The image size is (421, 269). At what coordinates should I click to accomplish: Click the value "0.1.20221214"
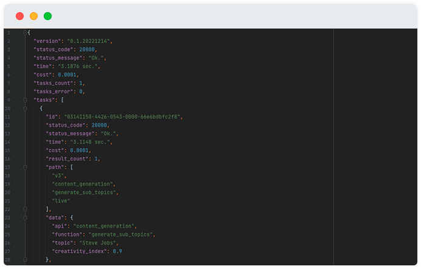point(89,41)
